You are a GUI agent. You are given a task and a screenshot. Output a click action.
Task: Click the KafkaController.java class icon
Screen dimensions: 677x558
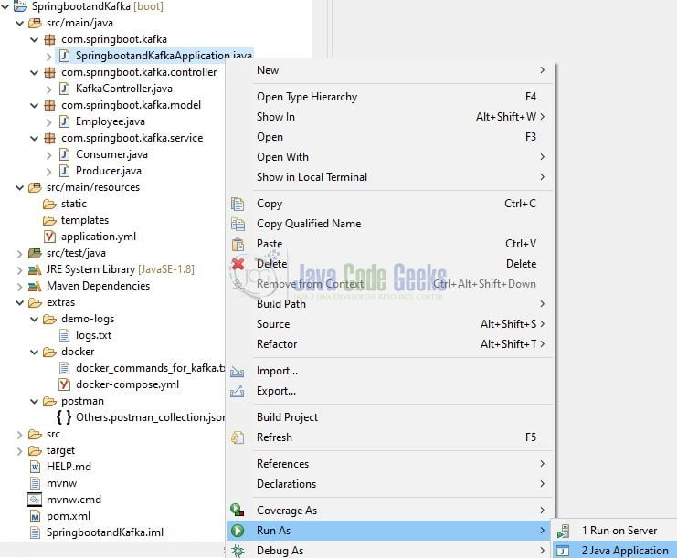pos(64,89)
